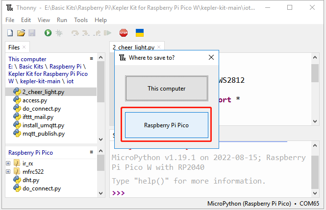Click shell scroll-down arrow
This screenshot has height=210, width=326.
point(315,193)
